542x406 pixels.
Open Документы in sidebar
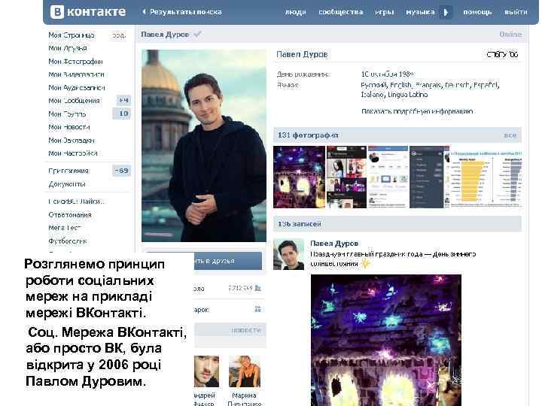(x=67, y=184)
